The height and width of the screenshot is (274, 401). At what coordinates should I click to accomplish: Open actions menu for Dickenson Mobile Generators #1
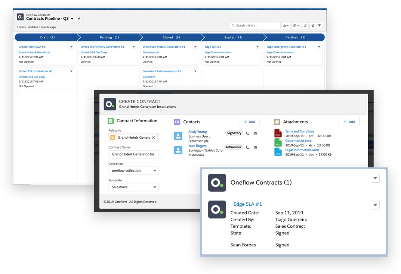[x=195, y=47]
